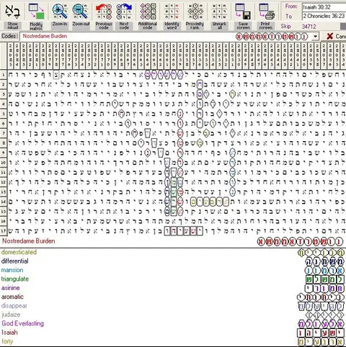Image resolution: width=346 pixels, height=347 pixels.
Task: Select the 'domesticated' code in the list
Action: pos(19,252)
